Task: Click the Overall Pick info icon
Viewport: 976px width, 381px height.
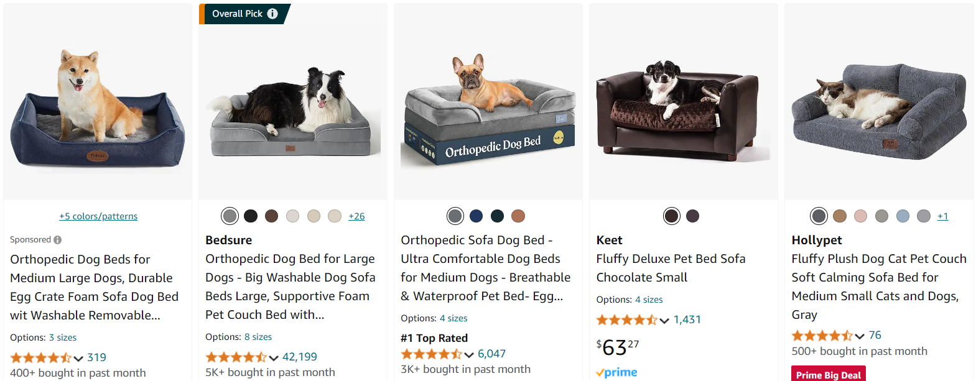Action: click(x=272, y=14)
